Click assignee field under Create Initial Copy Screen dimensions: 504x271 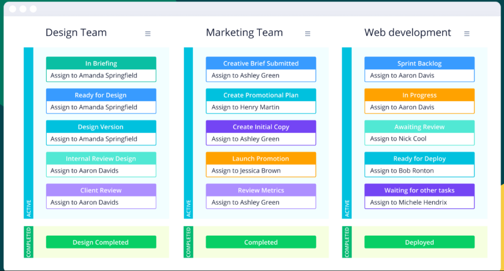point(261,139)
